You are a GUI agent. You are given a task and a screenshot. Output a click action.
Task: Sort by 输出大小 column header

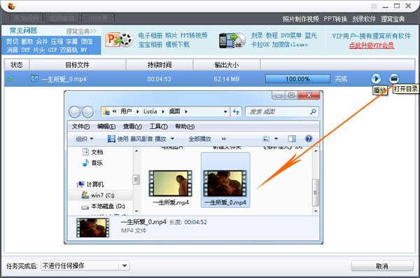coord(227,65)
